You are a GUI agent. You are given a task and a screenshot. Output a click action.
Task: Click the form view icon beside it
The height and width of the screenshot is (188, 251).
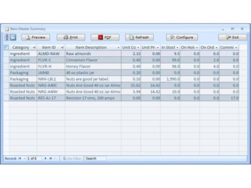[13, 37]
